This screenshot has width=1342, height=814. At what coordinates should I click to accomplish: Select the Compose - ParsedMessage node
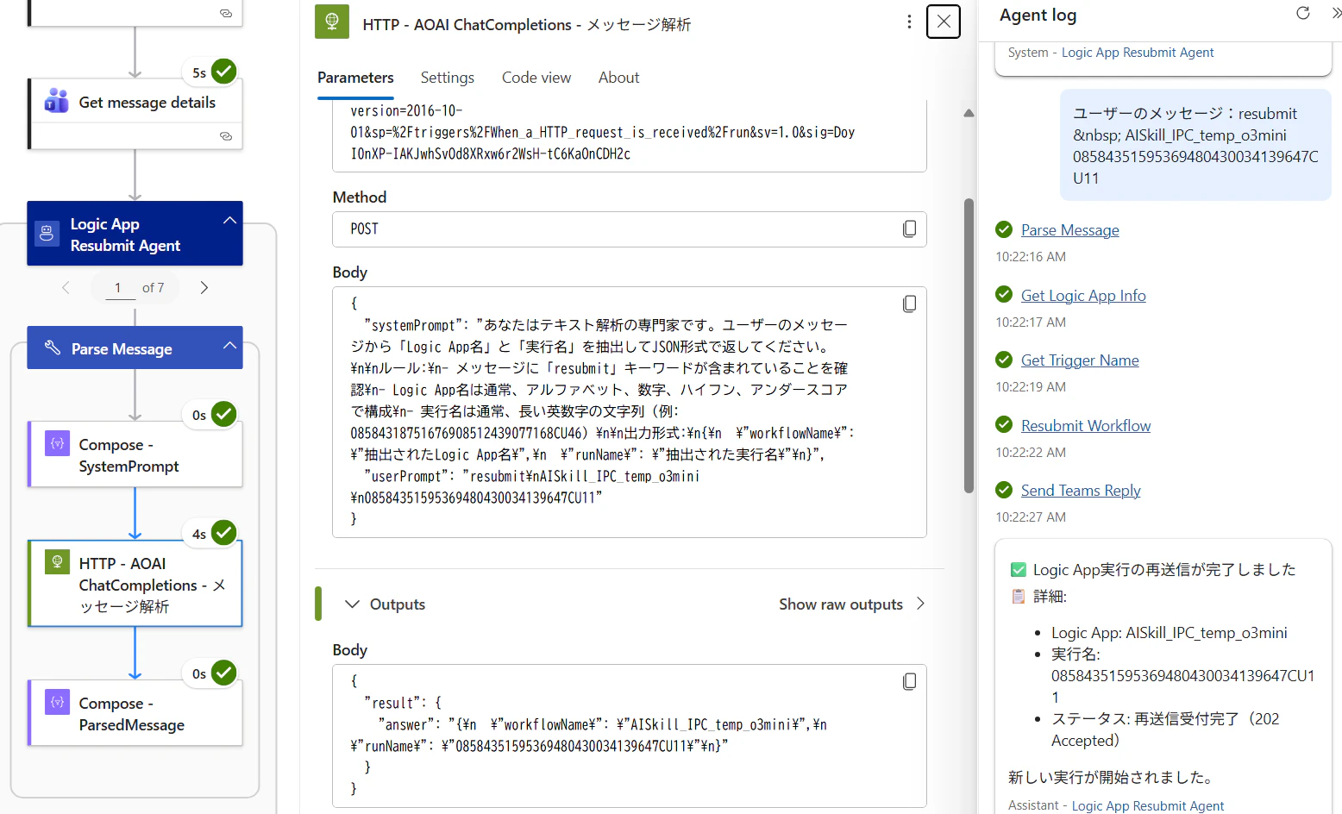coord(135,713)
